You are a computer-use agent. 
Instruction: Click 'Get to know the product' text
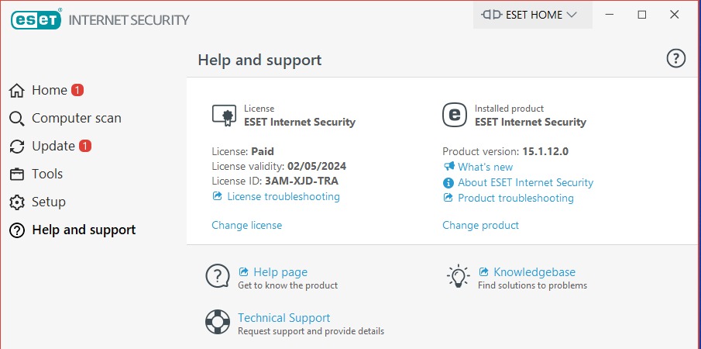(288, 285)
